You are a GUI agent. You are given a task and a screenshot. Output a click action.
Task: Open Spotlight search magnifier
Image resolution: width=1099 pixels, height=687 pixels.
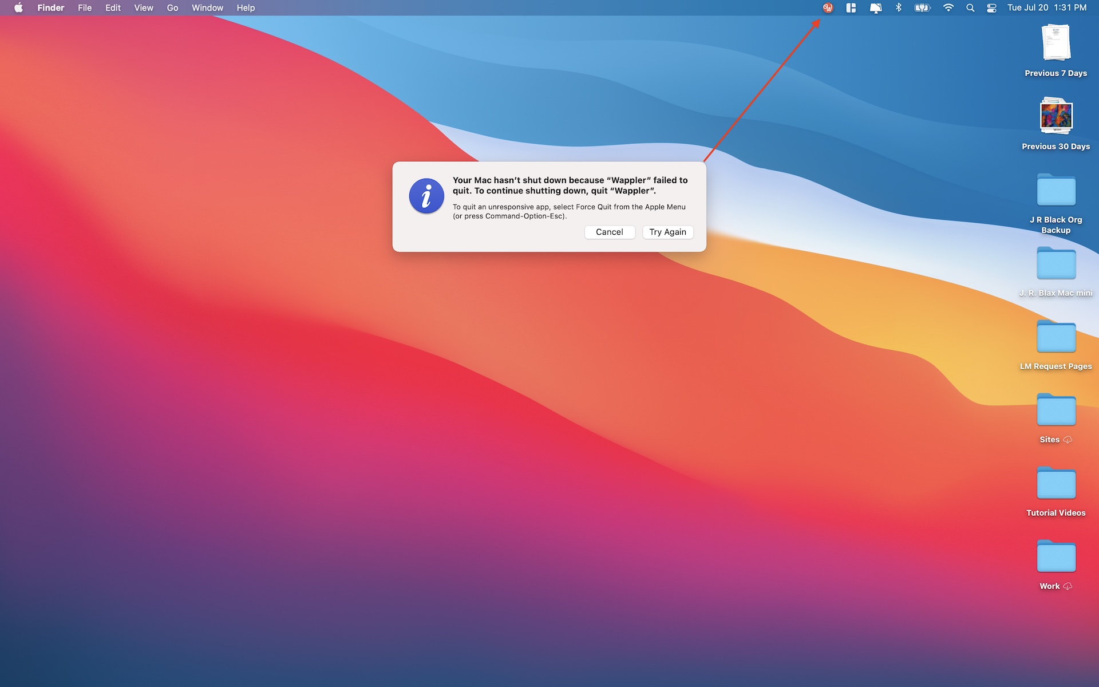[970, 8]
